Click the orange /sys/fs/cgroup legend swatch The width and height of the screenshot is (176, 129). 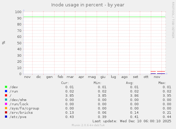coord(6,108)
